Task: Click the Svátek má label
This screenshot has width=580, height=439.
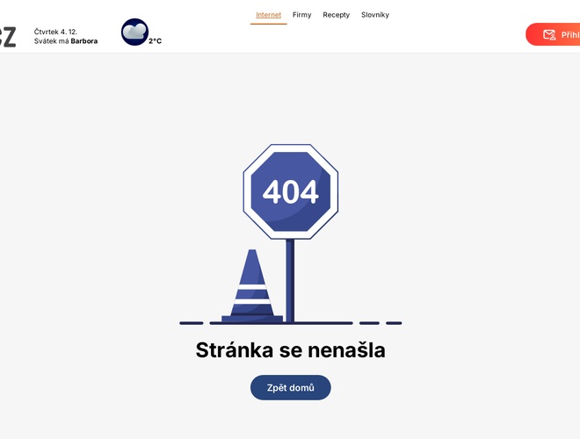Action: [52, 41]
